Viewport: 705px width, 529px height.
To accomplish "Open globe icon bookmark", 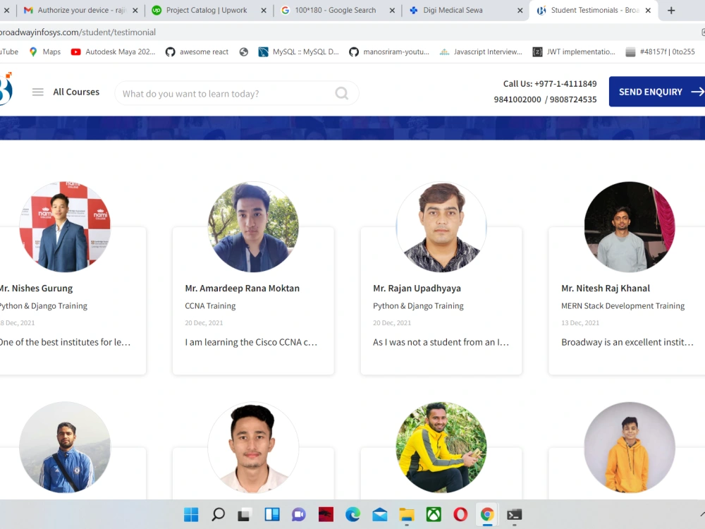I will 244,51.
